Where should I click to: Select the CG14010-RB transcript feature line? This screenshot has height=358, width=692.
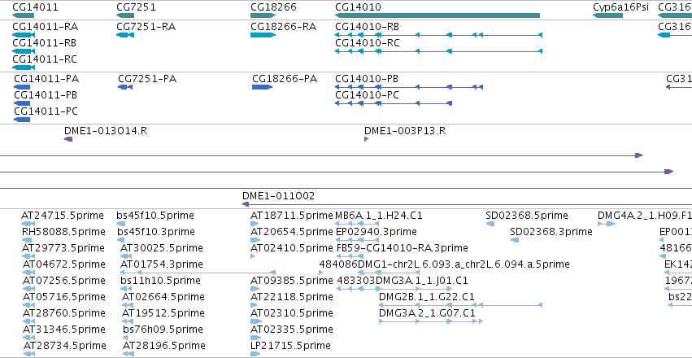tap(438, 35)
